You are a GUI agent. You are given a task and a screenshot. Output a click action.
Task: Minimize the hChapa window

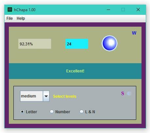click(x=108, y=10)
